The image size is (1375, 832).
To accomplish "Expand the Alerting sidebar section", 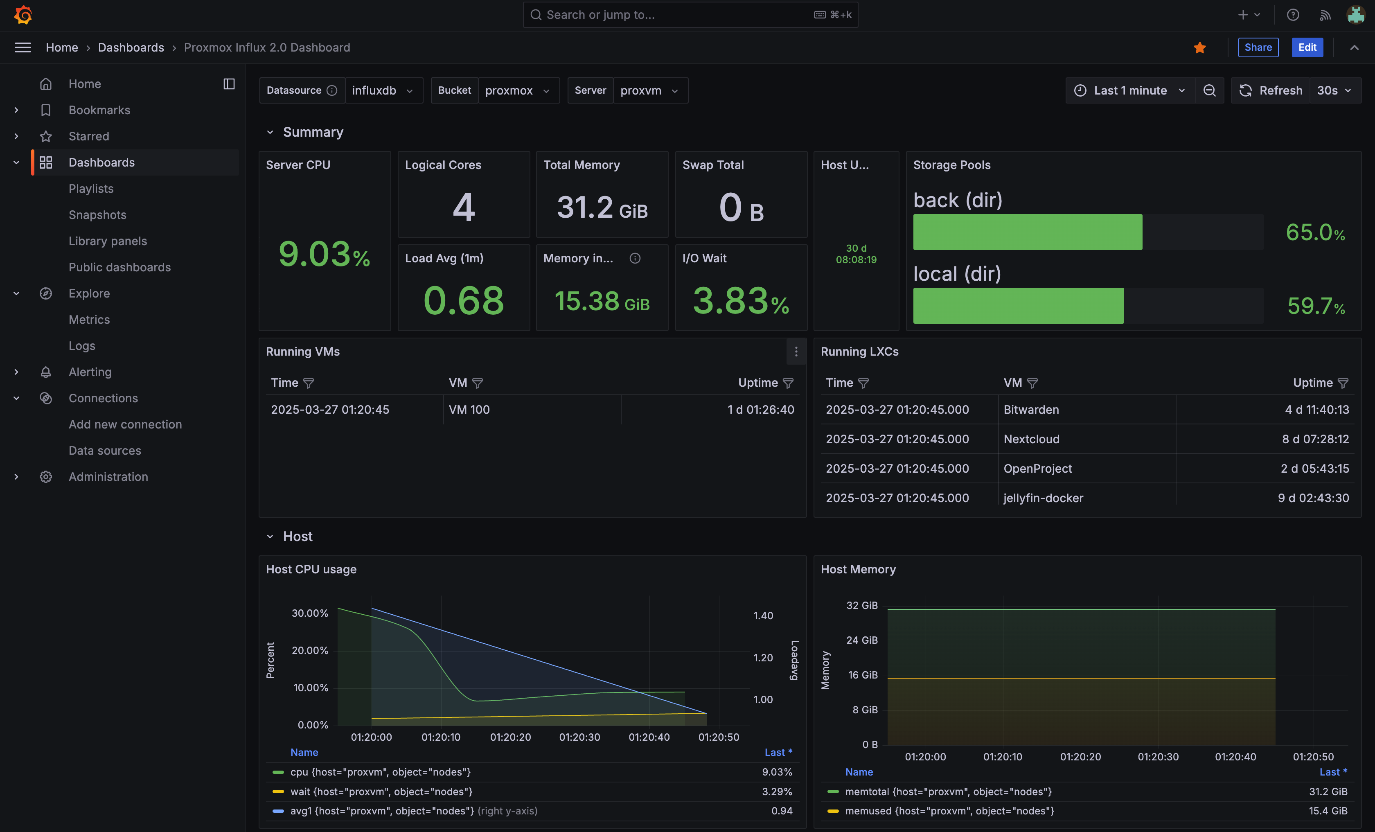I will click(16, 372).
